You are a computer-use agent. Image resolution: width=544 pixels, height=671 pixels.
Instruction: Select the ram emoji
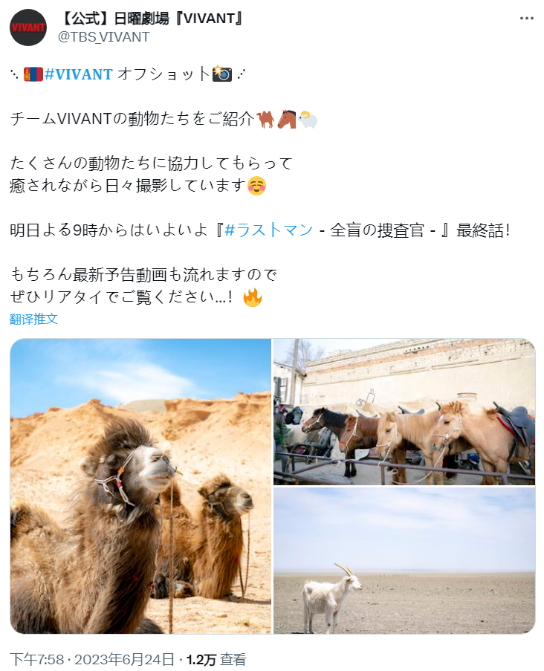pos(308,120)
